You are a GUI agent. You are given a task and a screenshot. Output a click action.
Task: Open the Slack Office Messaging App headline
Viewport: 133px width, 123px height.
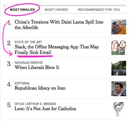pyautogui.click(x=57, y=49)
